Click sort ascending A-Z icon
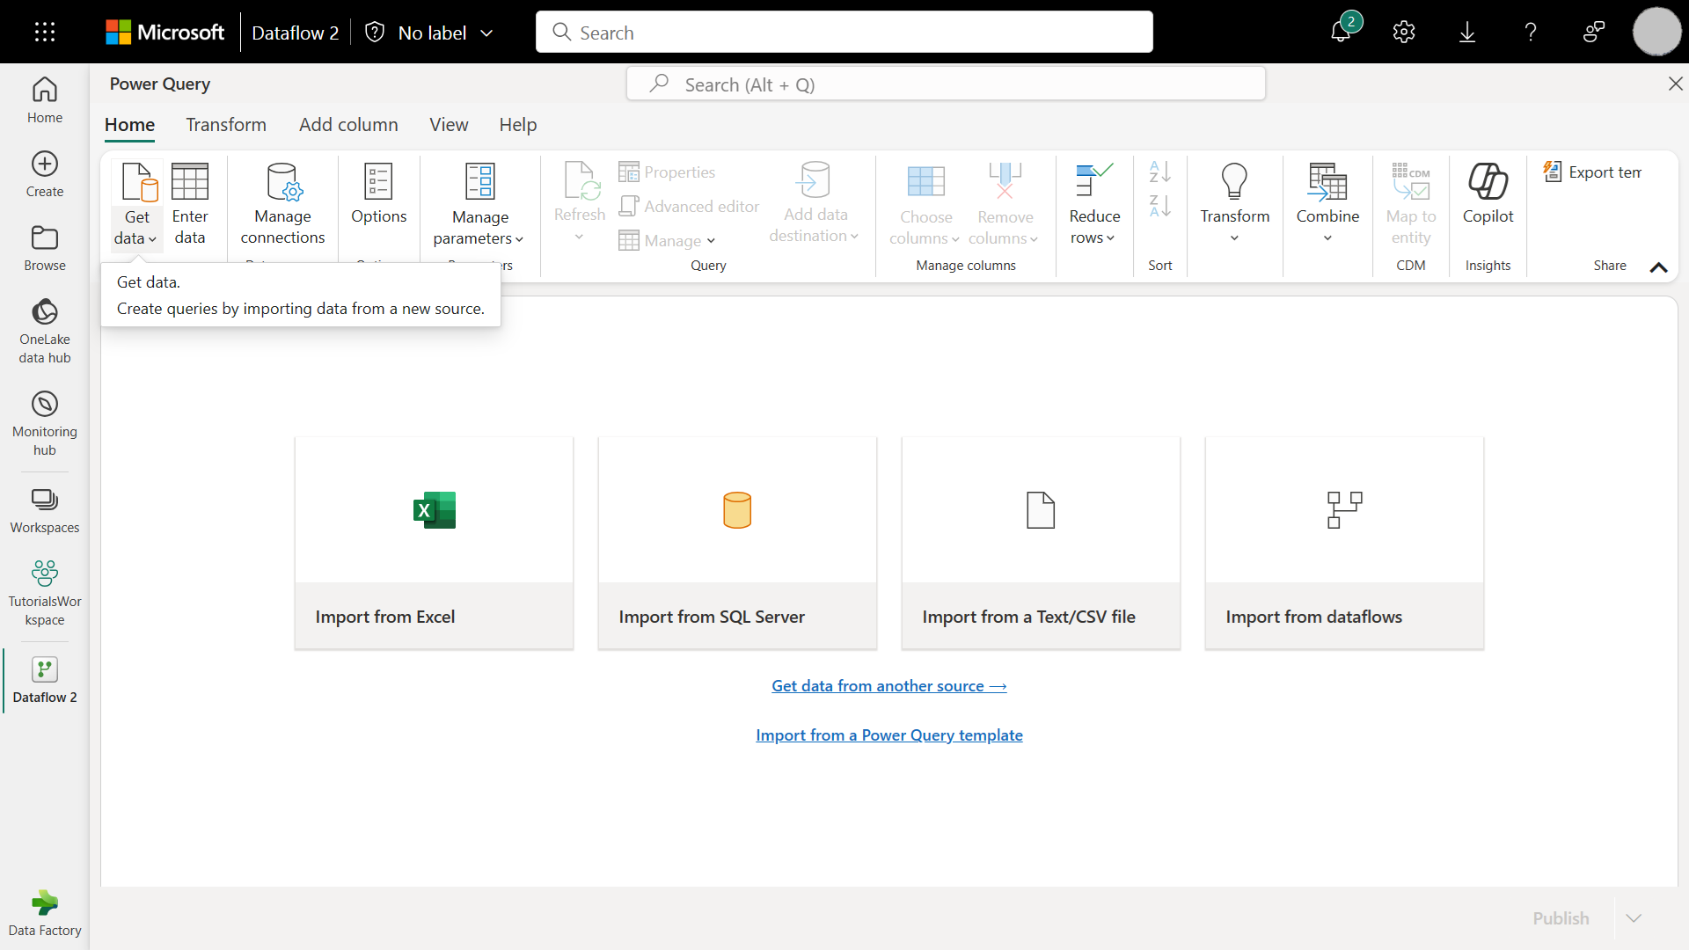Image resolution: width=1689 pixels, height=950 pixels. tap(1159, 172)
